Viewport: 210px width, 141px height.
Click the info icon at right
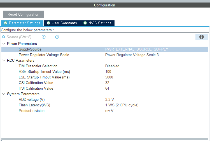point(201,37)
